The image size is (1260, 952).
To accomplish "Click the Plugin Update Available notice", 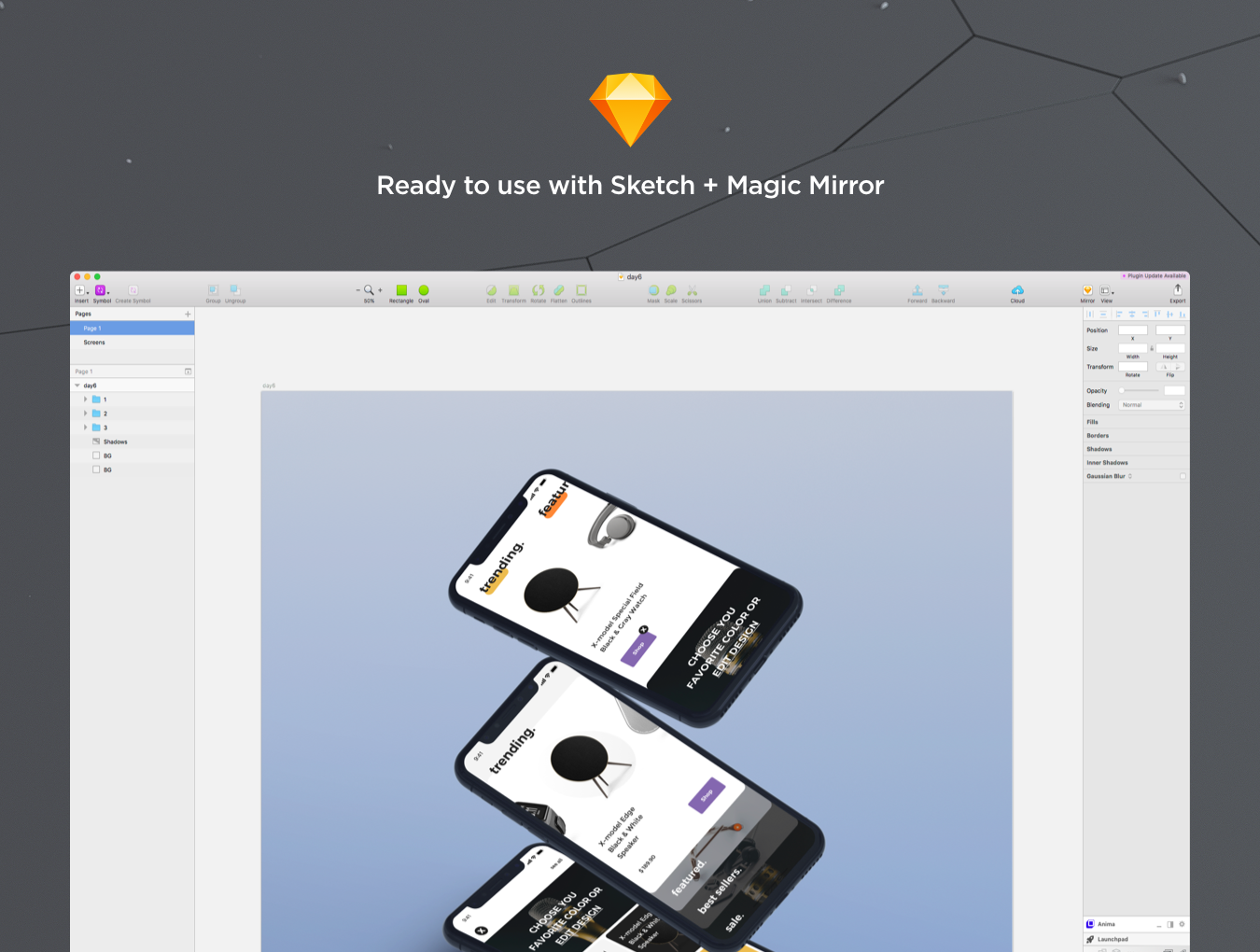I will (1155, 276).
